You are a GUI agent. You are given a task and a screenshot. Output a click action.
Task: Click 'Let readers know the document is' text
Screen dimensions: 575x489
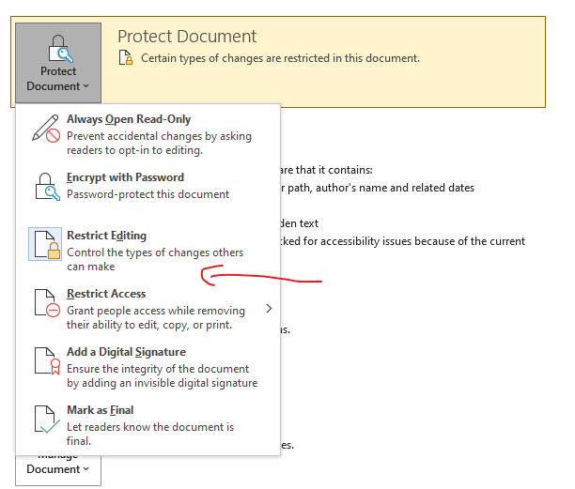point(150,427)
